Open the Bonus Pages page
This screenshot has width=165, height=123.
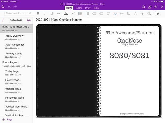(x=16, y=64)
